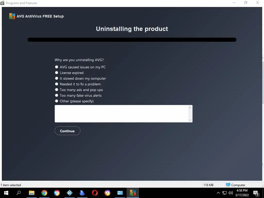This screenshot has height=198, width=264.
Task: Click the AVG logo in setup header
Action: (x=12, y=16)
